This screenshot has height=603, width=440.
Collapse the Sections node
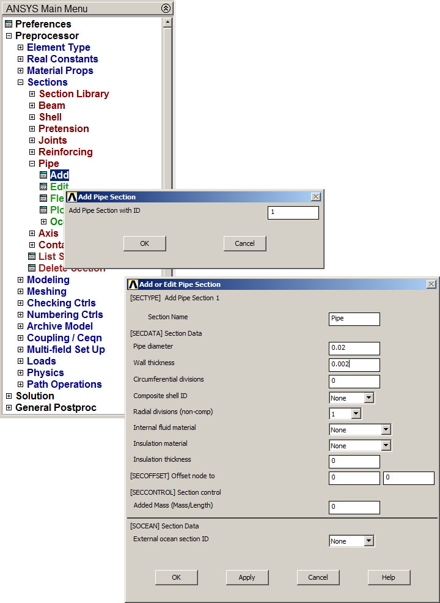20,83
